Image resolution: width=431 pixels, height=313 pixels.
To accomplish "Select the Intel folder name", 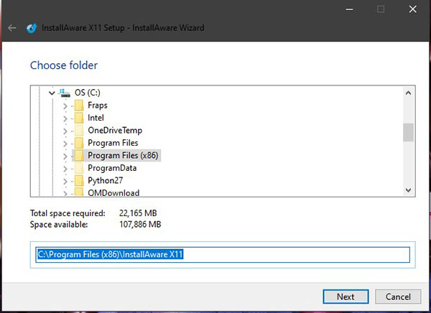I will click(96, 118).
